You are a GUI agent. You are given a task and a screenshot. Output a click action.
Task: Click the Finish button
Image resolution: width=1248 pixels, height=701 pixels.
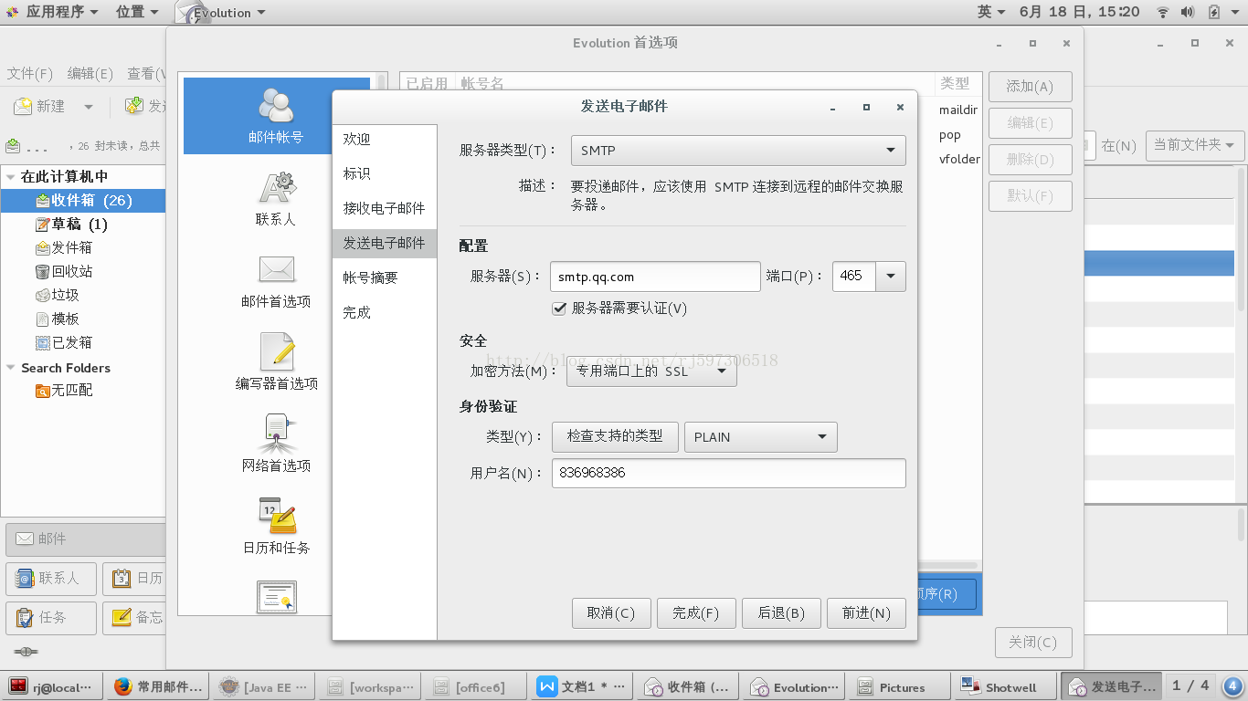point(696,613)
